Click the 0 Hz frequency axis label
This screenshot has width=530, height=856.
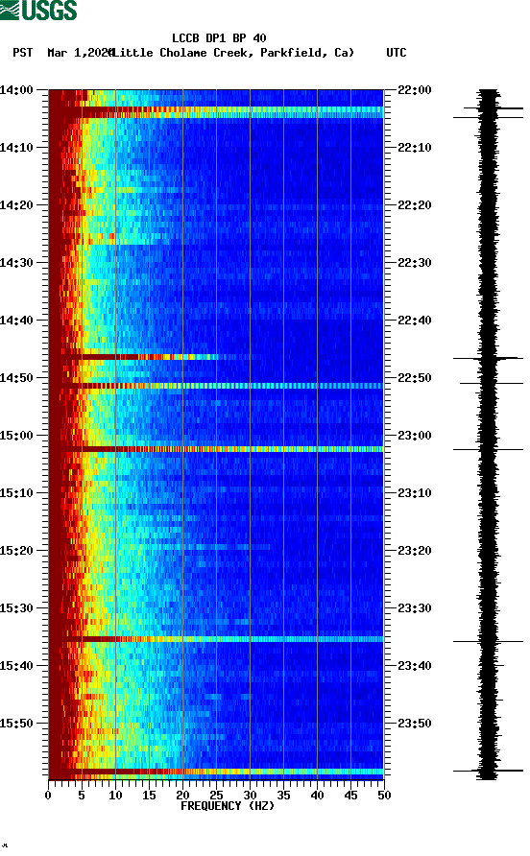click(48, 796)
